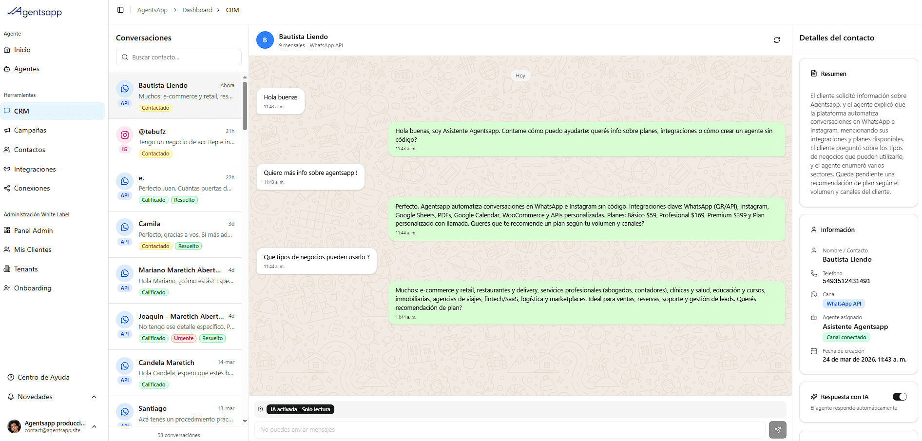Click the Canal conectado badge
This screenshot has width=922, height=441.
point(846,337)
